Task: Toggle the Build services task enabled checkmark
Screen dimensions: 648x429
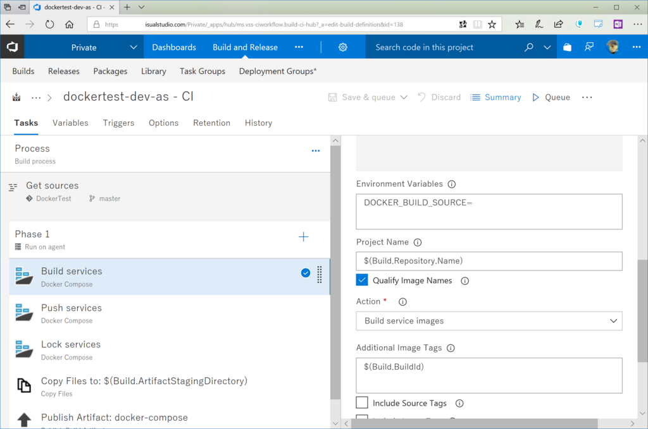Action: point(306,273)
